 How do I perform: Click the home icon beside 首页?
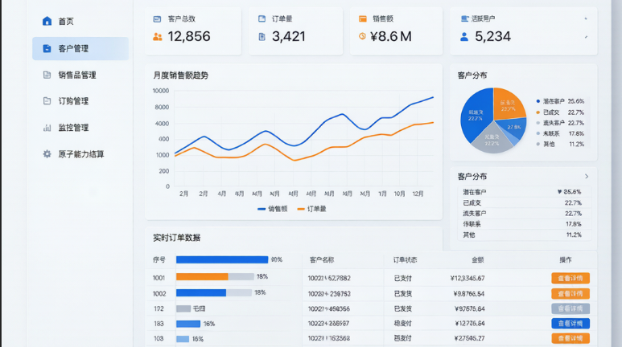[x=47, y=21]
